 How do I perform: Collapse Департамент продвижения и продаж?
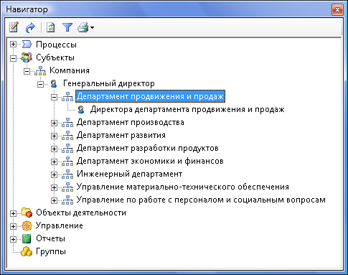point(55,97)
